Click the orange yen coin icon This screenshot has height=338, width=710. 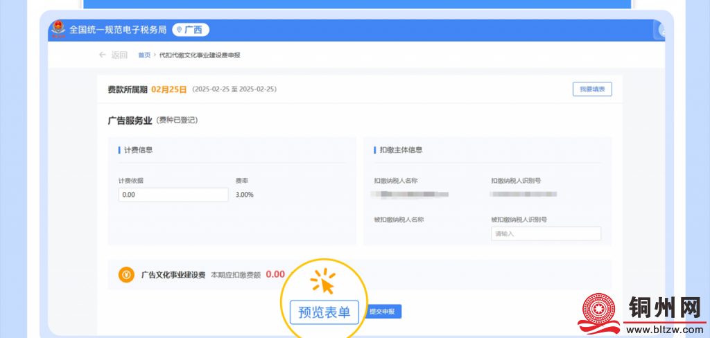click(x=126, y=275)
